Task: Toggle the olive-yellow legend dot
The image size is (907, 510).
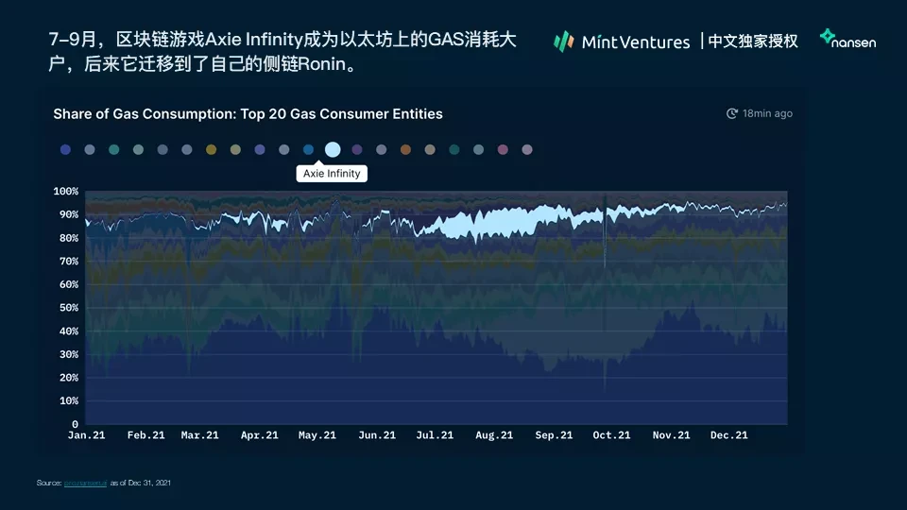Action: pyautogui.click(x=211, y=150)
